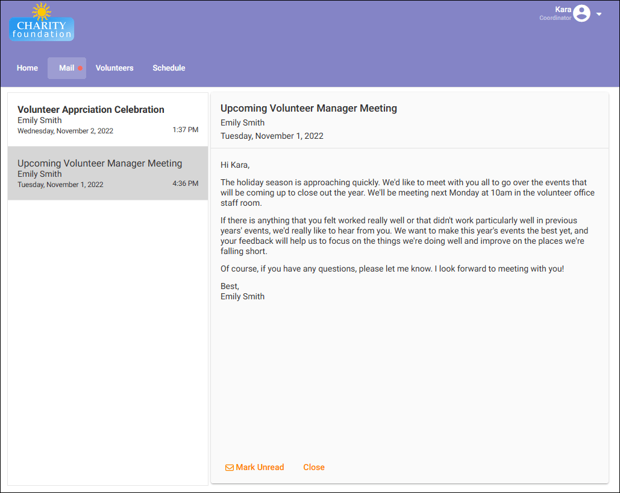The image size is (620, 493).
Task: Click the red unread dot on Mail
Action: [80, 69]
